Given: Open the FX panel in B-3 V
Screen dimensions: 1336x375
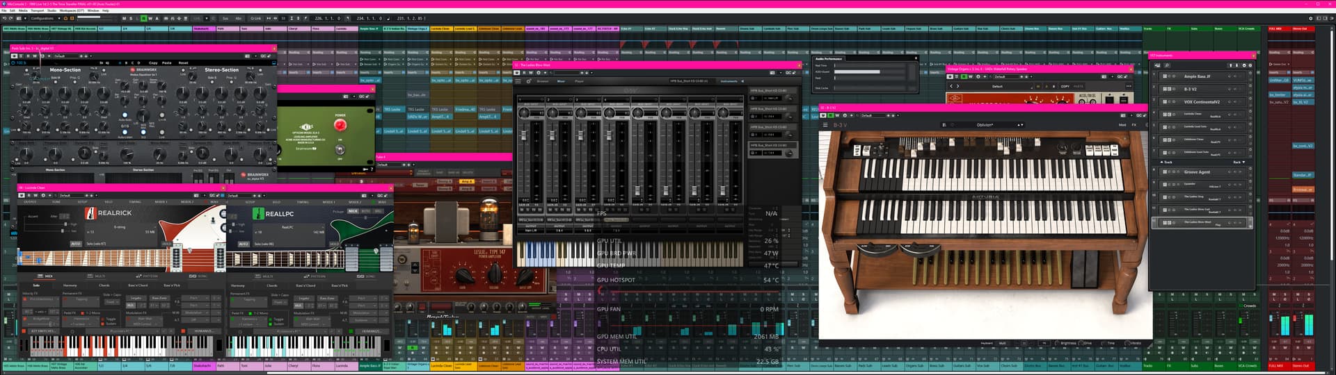Looking at the screenshot, I should tap(1134, 125).
